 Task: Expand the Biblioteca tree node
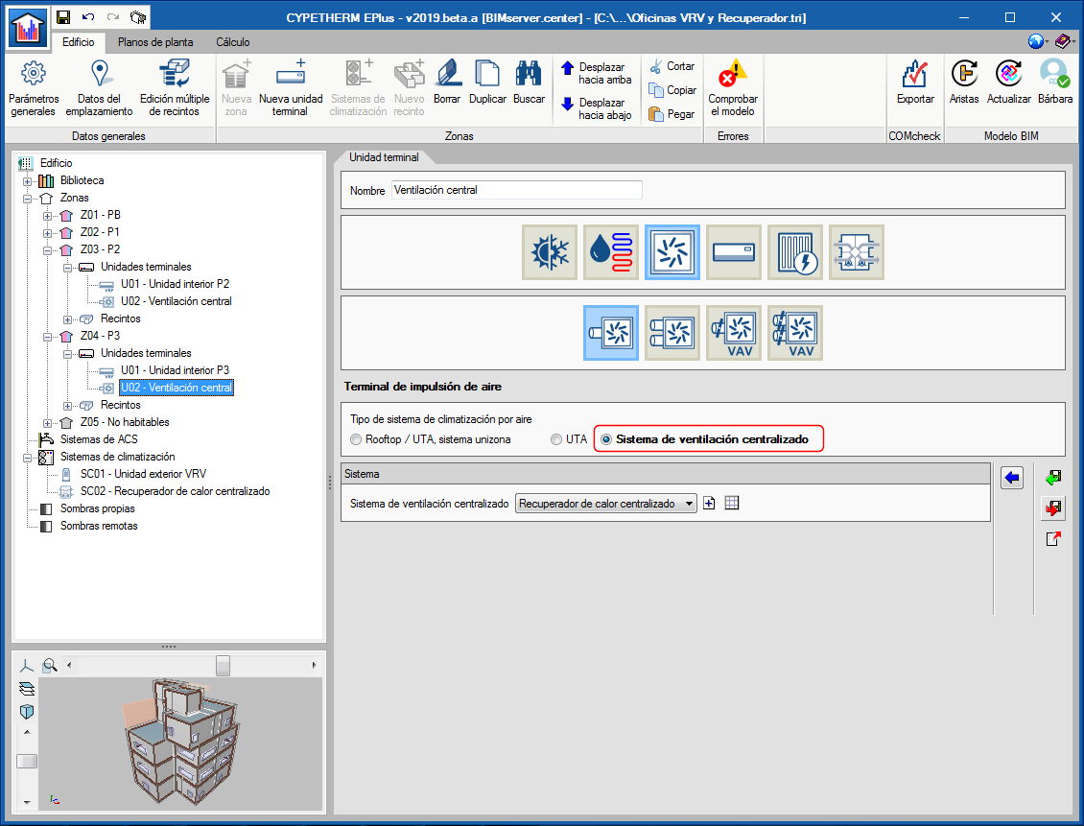(28, 181)
